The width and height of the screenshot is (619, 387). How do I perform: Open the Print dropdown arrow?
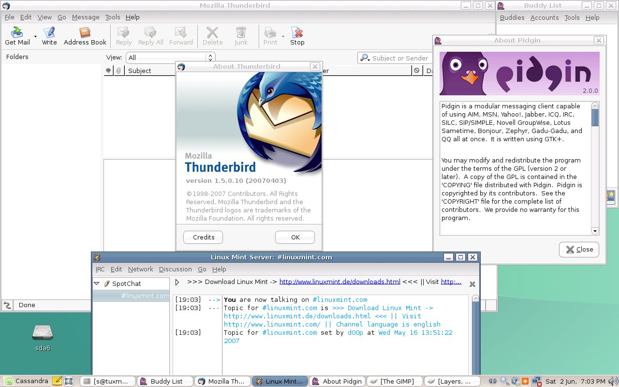(283, 36)
